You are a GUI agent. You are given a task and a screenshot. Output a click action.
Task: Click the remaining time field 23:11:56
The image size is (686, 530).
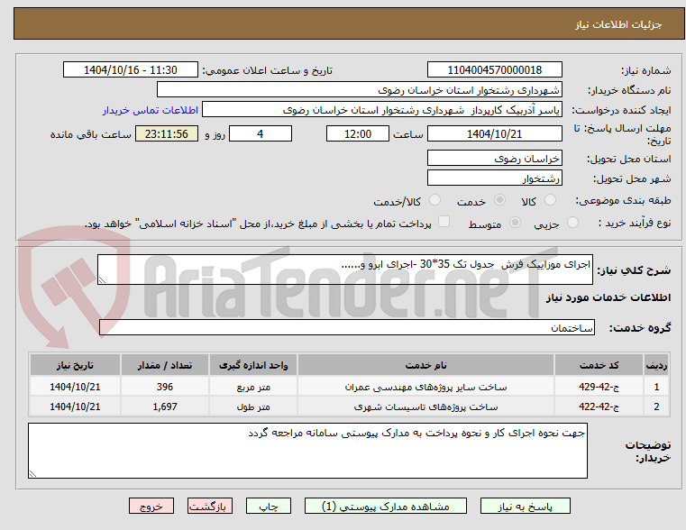(167, 133)
